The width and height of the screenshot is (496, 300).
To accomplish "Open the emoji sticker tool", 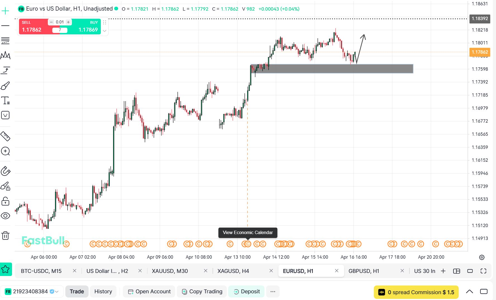I will tap(5, 115).
